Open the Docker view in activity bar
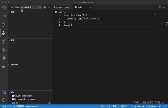The width and height of the screenshot is (168, 108). [4, 67]
